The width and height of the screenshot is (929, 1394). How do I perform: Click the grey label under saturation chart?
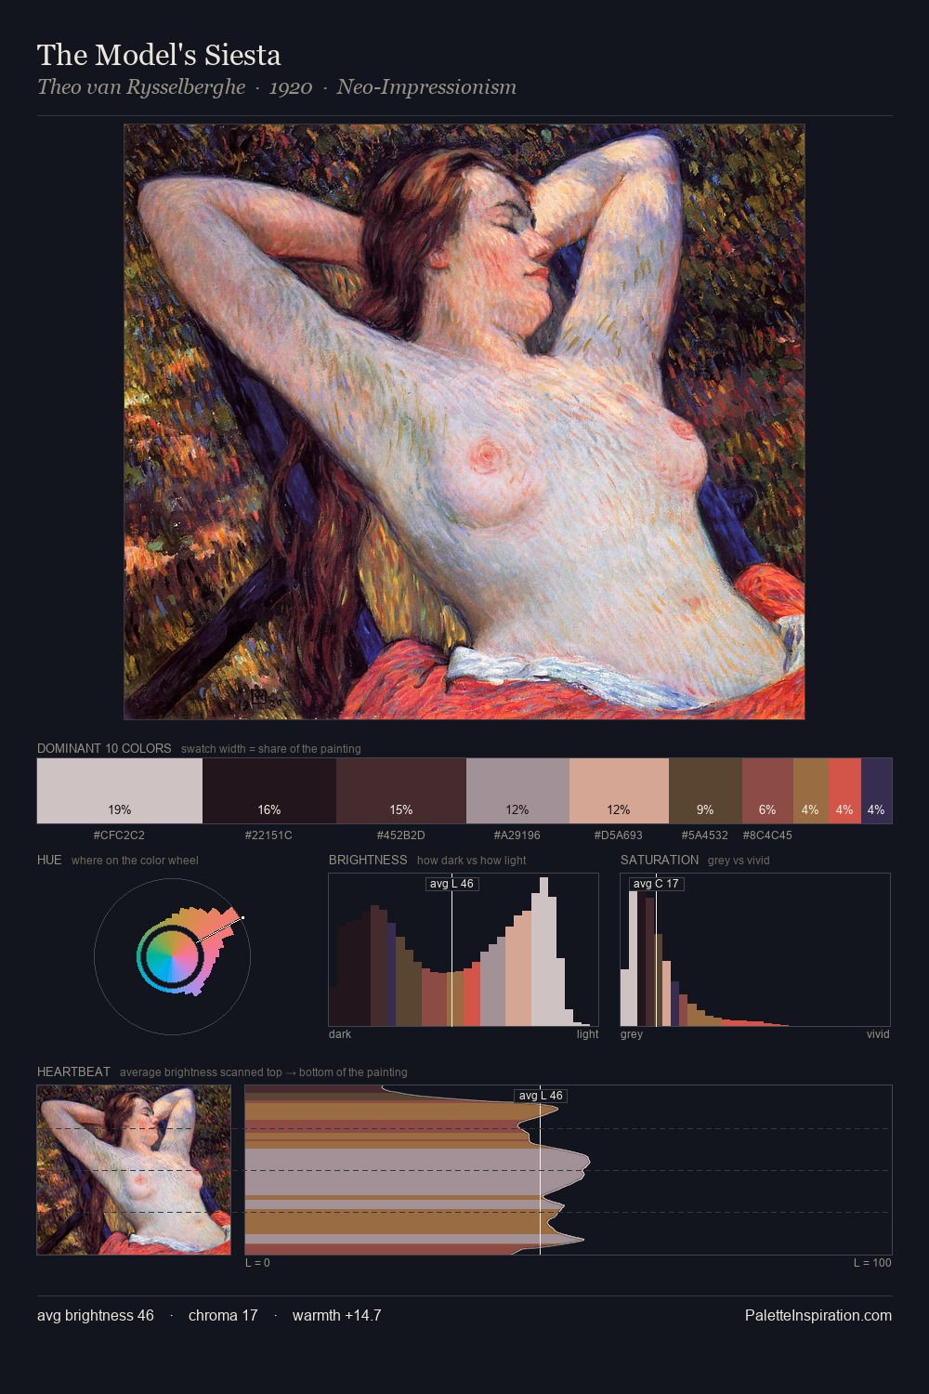632,1033
